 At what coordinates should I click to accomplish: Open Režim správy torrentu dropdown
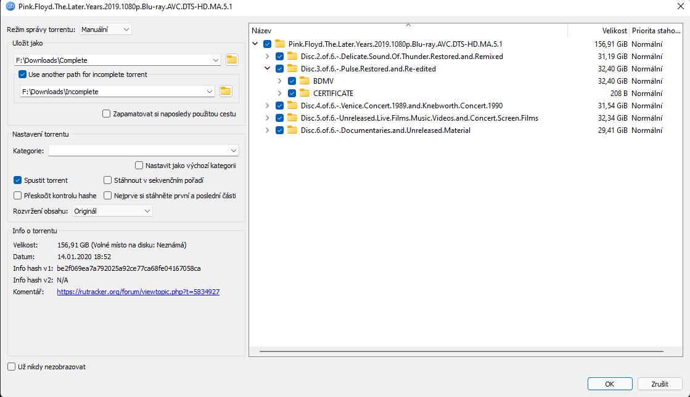point(105,30)
